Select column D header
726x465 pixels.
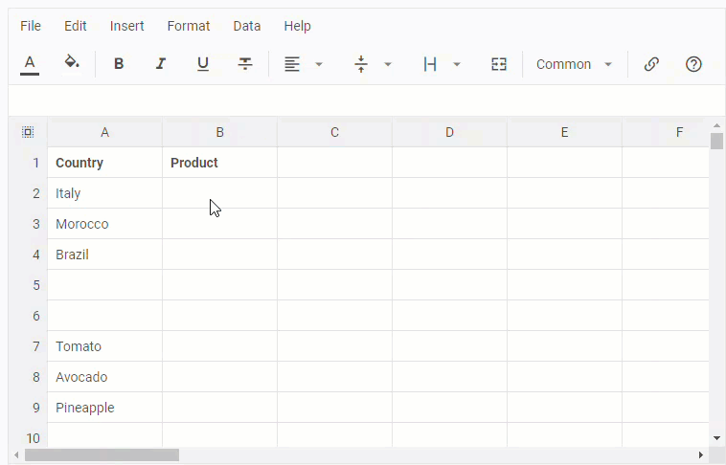tap(449, 132)
